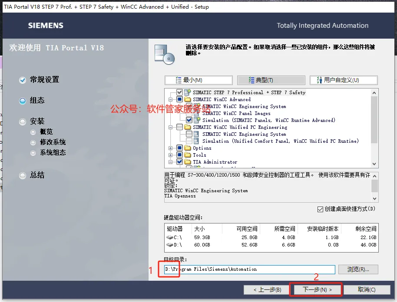This screenshot has height=302, width=397.
Task: Click the active 组态 step indicator
Action: (23, 101)
